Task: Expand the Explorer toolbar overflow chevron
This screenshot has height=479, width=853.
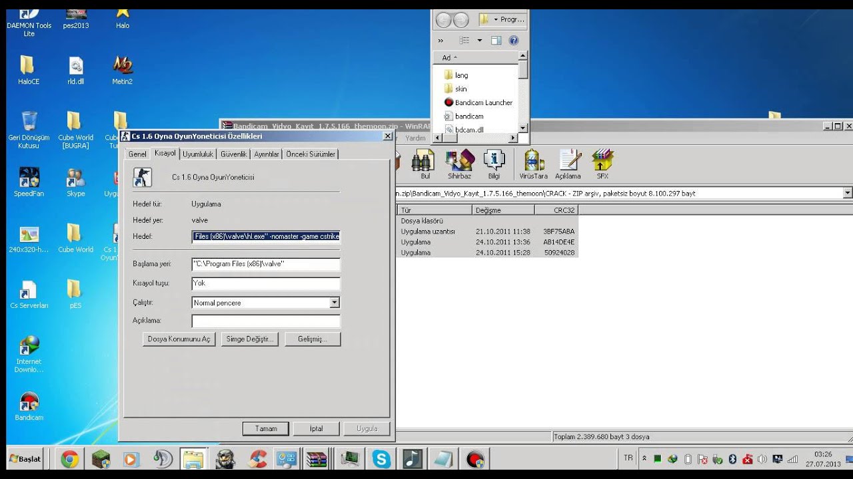Action: coord(440,41)
